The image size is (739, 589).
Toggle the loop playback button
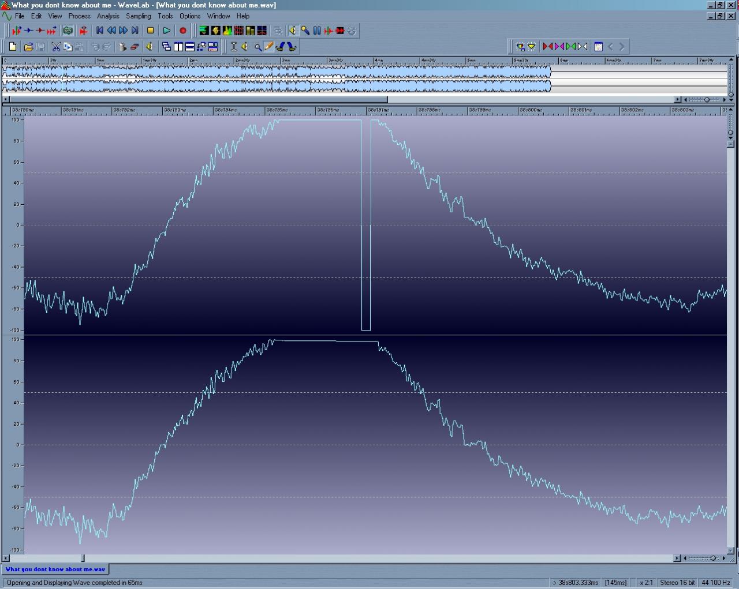tap(68, 31)
